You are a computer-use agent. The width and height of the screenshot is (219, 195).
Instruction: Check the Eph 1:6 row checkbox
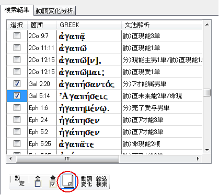(17, 108)
